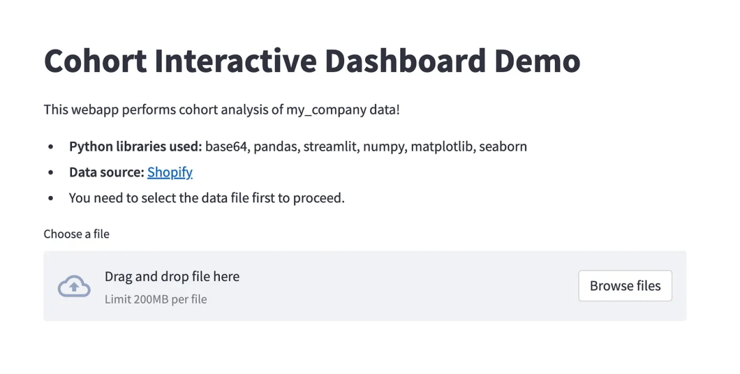Click the 'Drag and drop file here' text
The width and height of the screenshot is (740, 374).
(172, 277)
